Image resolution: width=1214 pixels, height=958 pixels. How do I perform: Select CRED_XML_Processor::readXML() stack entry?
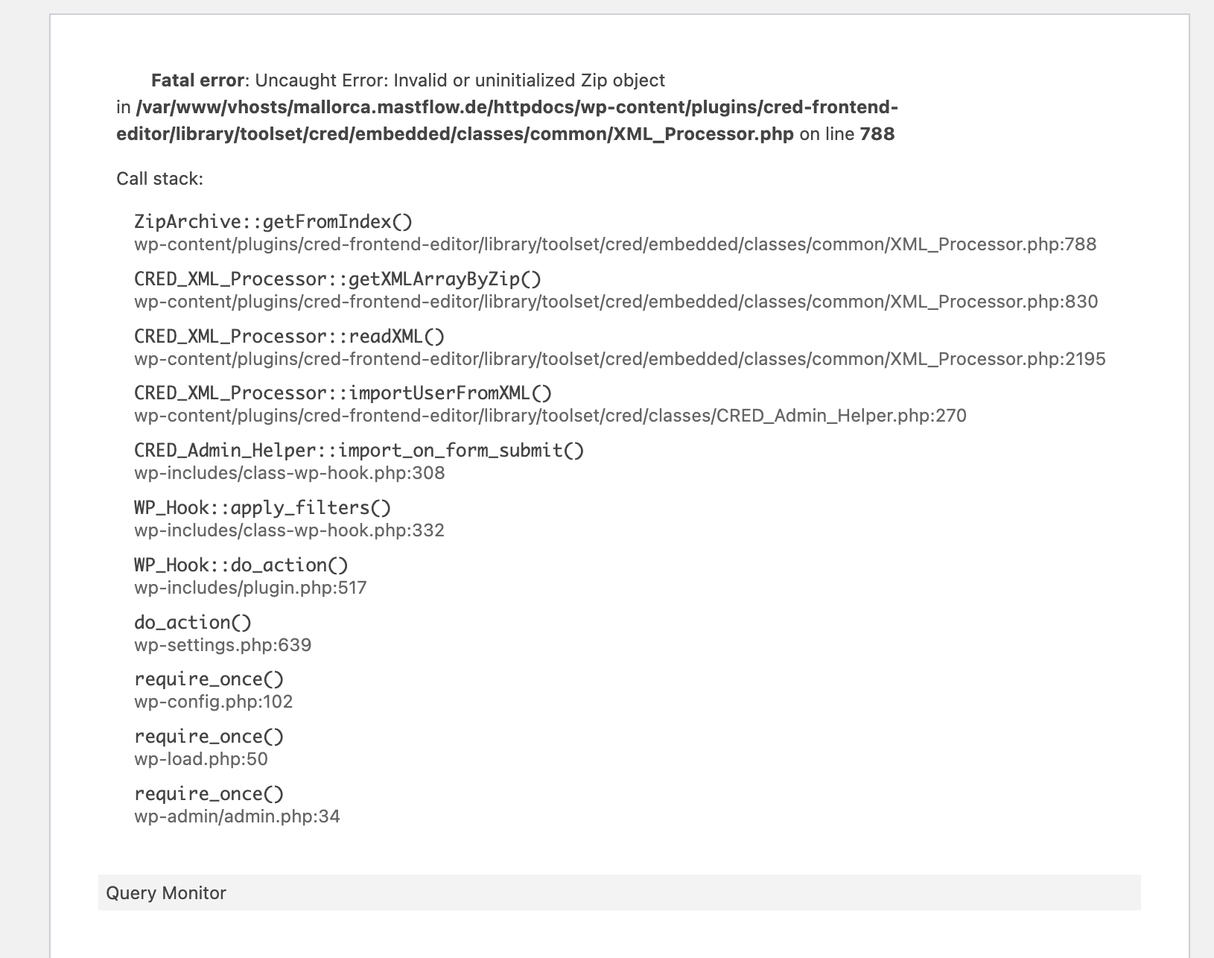(290, 337)
